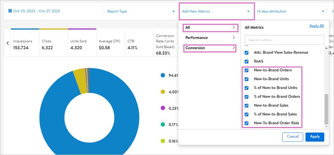Open the Report Type dropdown
Screen dimensions: 334x155
click(140, 12)
